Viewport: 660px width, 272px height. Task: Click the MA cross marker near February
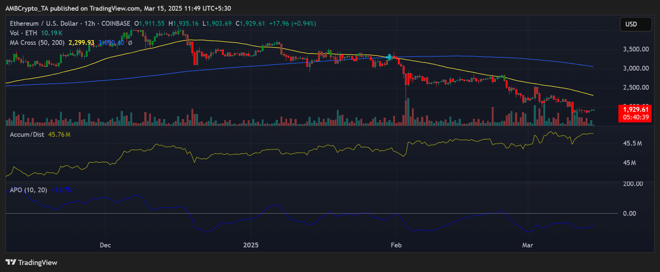(x=389, y=57)
